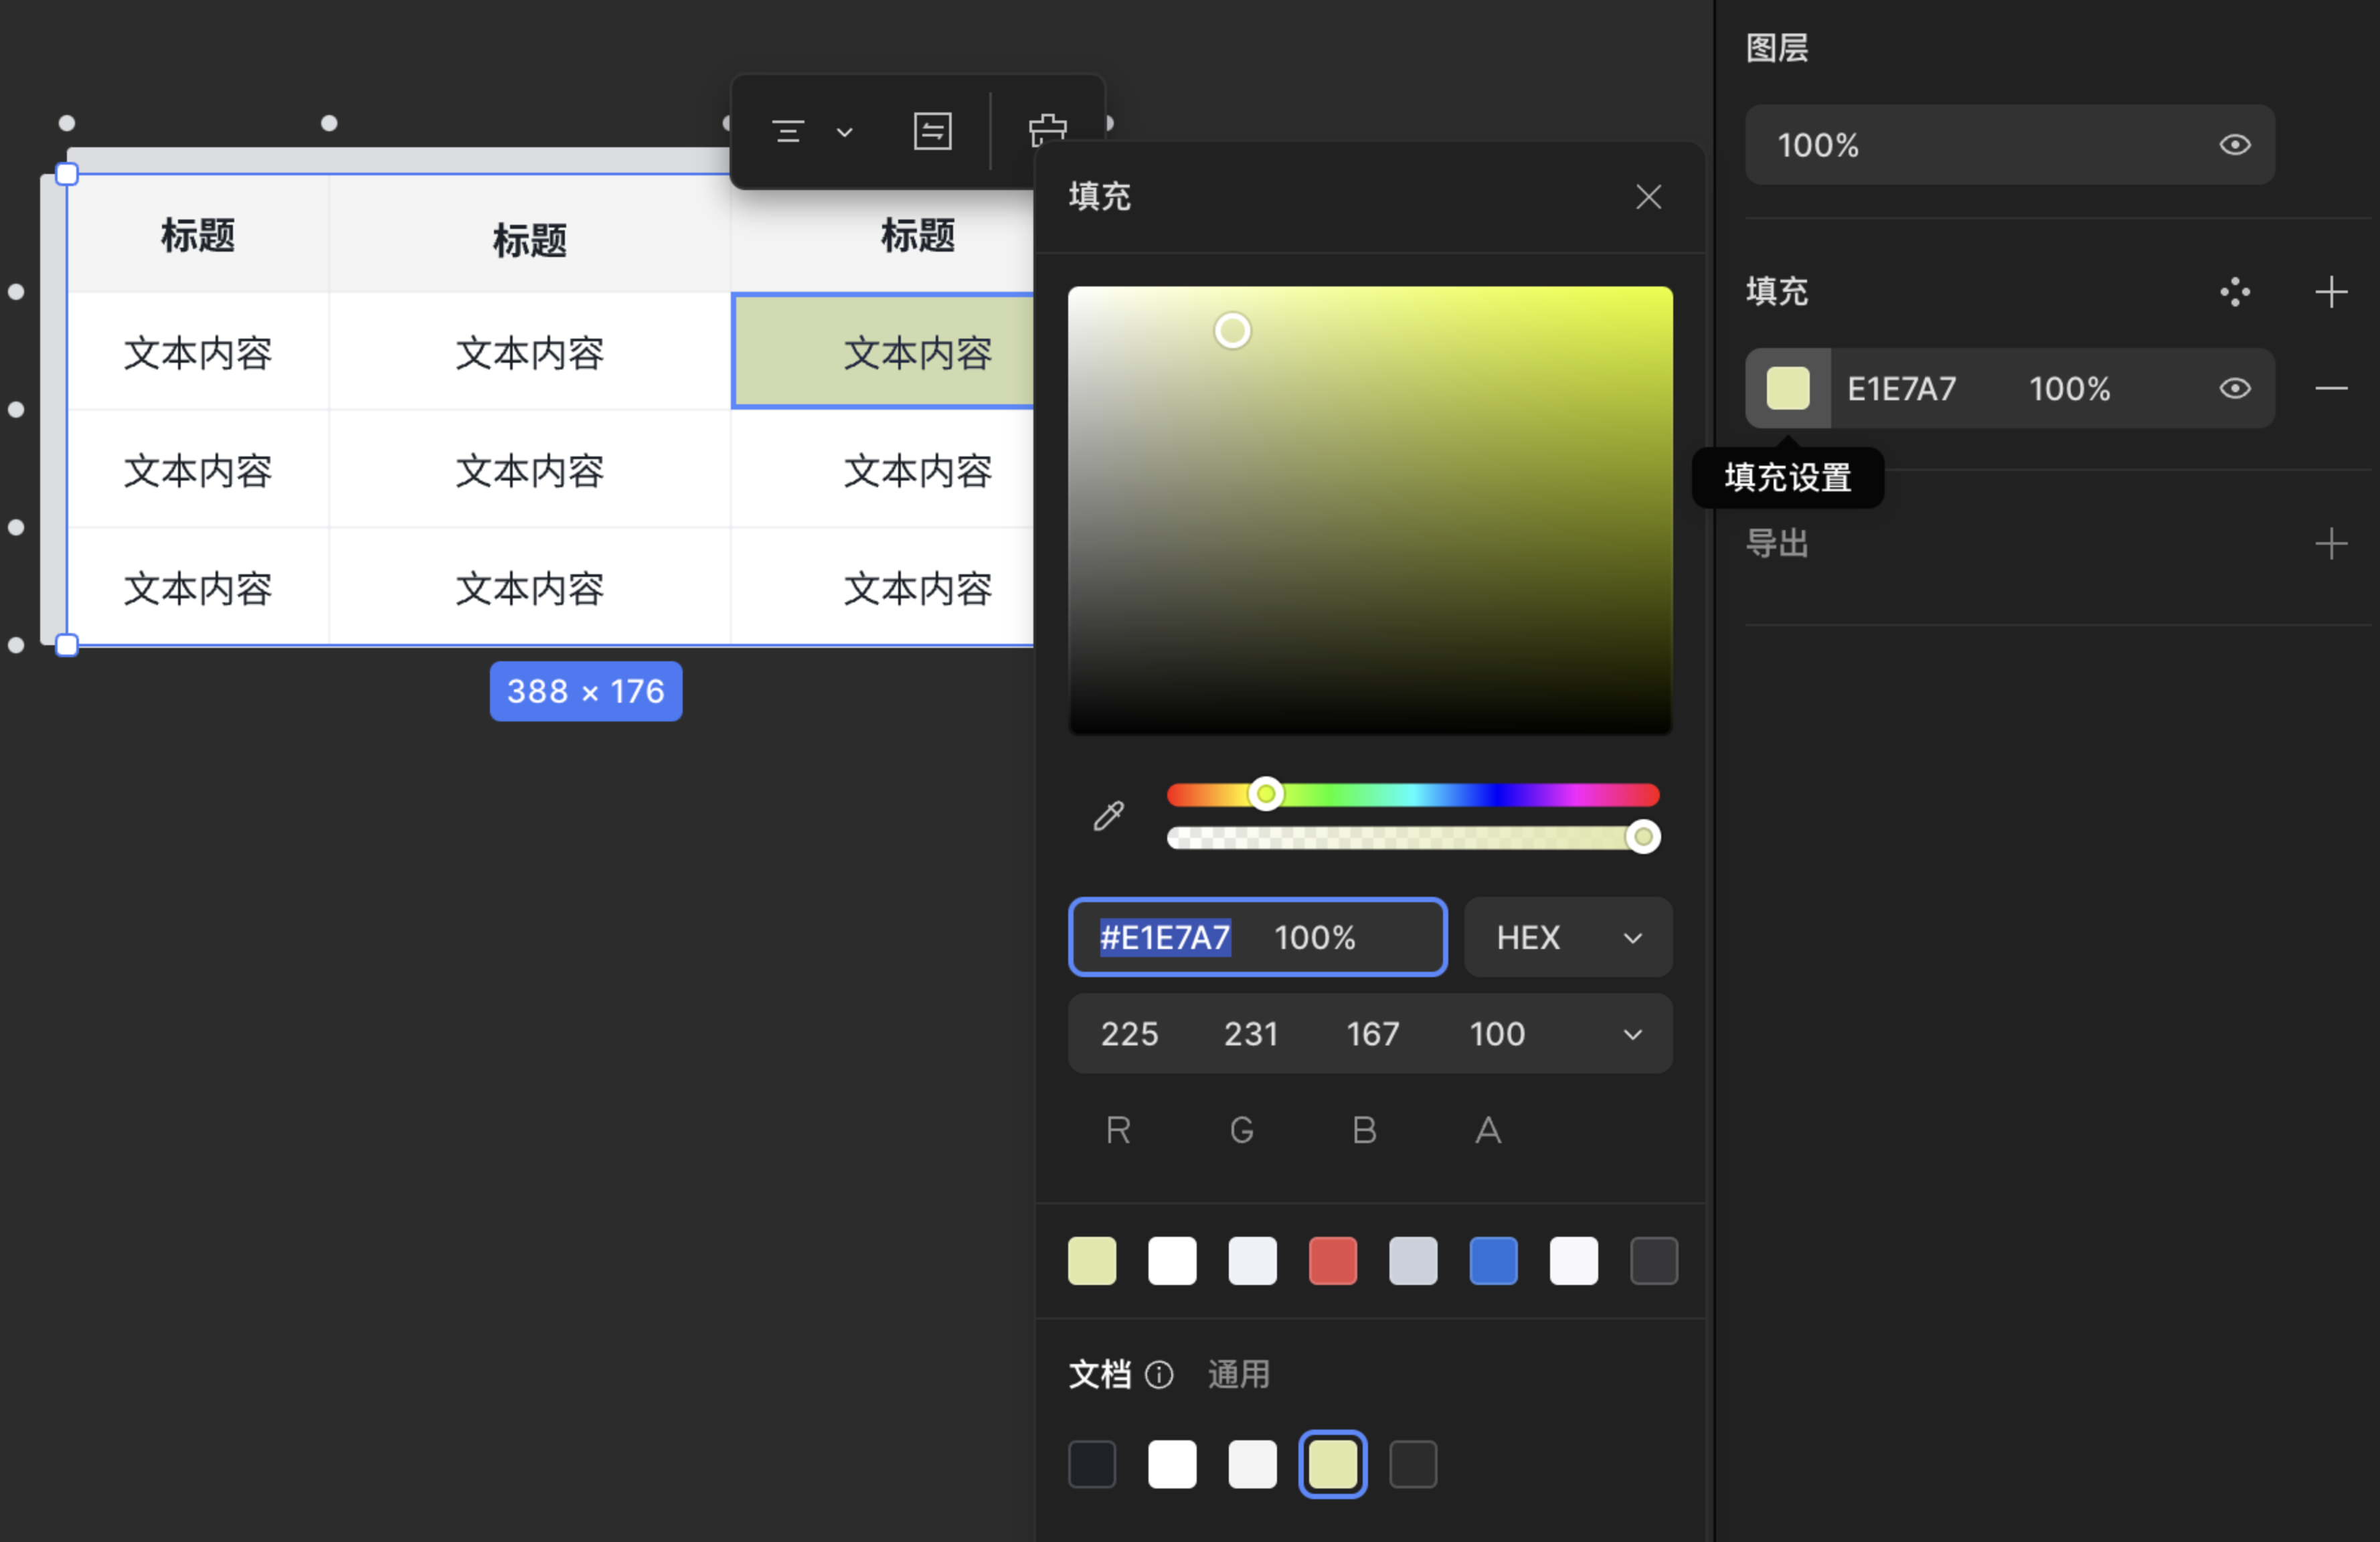2380x1542 pixels.
Task: Click the cell layout icon in floating toolbar
Action: [932, 131]
